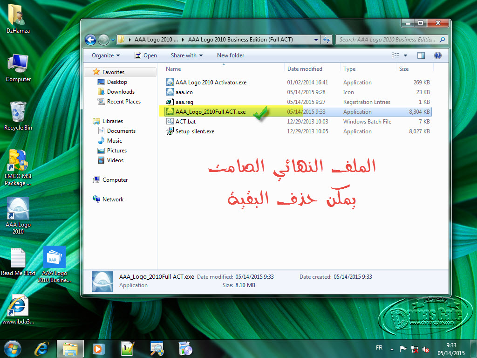The image size is (477, 358).
Task: Click the AAA Logo 2010 Business Edition breadcrumb
Action: point(240,40)
